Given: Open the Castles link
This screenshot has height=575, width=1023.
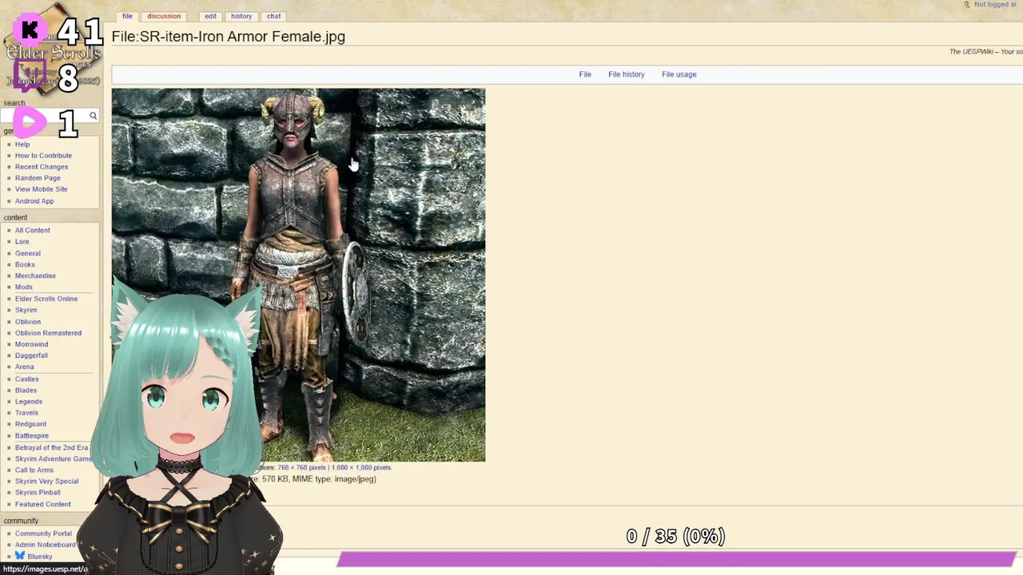Looking at the screenshot, I should point(26,379).
